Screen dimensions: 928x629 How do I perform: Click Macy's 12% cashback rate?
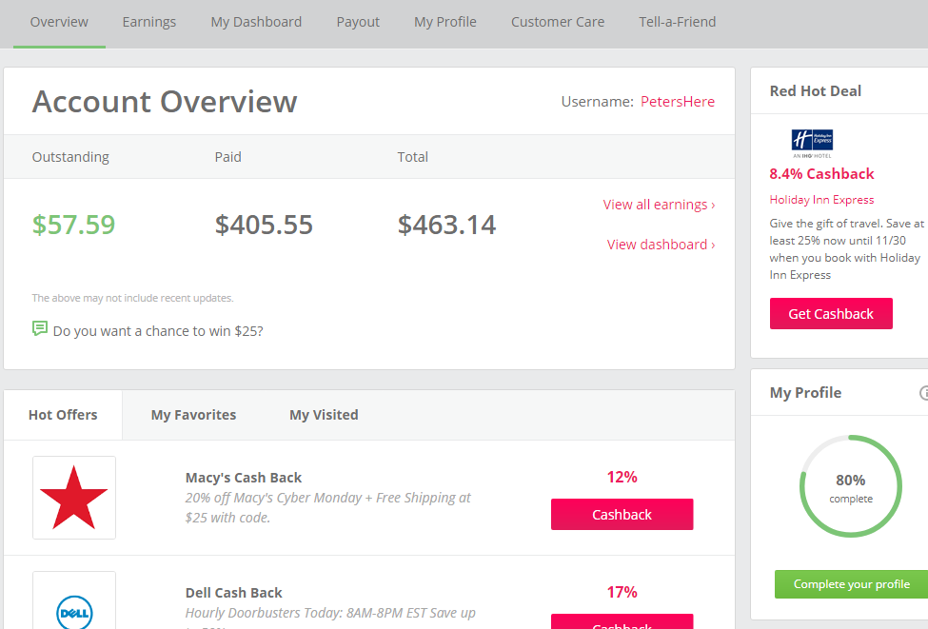(x=622, y=477)
